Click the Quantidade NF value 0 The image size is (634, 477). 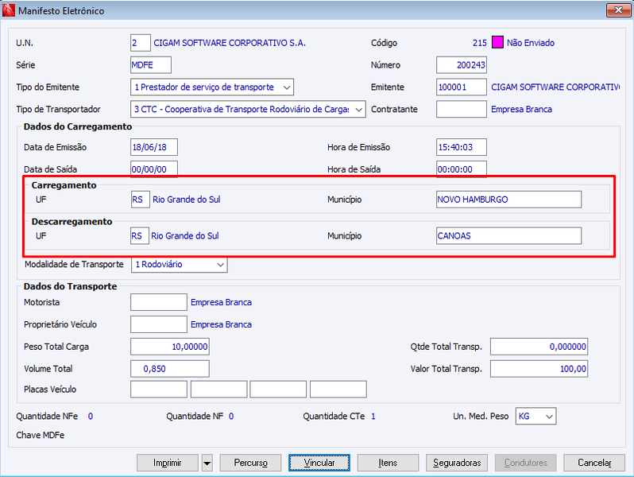tap(231, 417)
